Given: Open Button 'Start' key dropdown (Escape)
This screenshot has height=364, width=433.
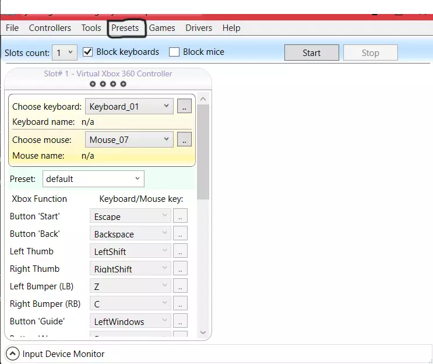Looking at the screenshot, I should [x=131, y=216].
